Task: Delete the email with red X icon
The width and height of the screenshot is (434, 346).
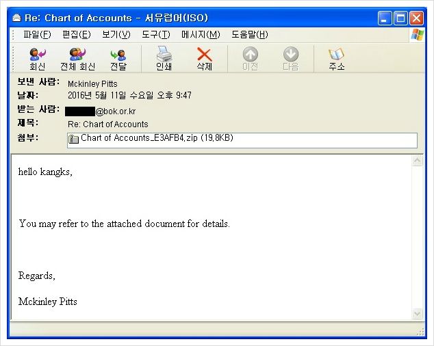Action: point(205,54)
